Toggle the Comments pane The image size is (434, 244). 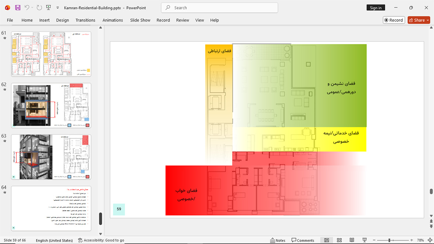coord(303,240)
